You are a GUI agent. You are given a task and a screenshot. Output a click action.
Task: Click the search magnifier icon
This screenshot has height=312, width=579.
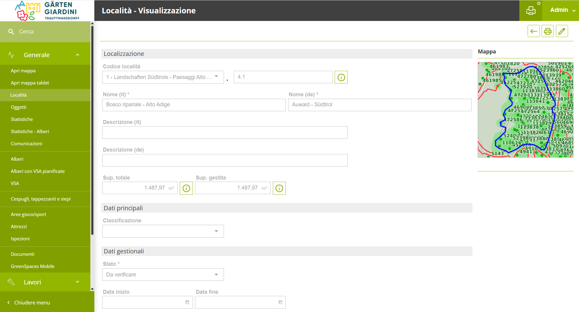[x=11, y=32]
